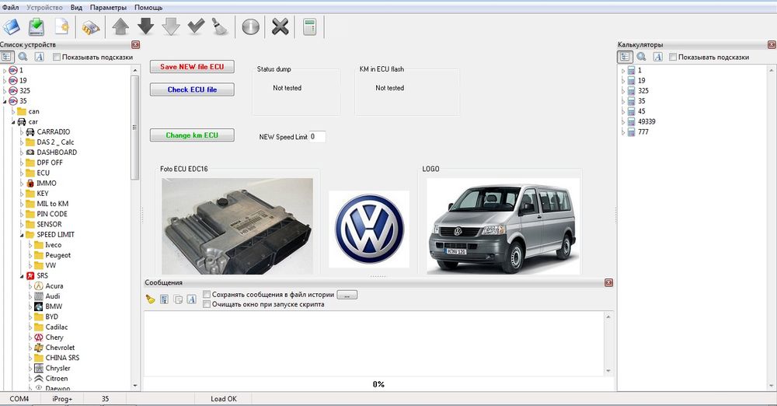Enable Очищать окно при запуске скрипта
Image resolution: width=777 pixels, height=406 pixels.
tap(207, 304)
